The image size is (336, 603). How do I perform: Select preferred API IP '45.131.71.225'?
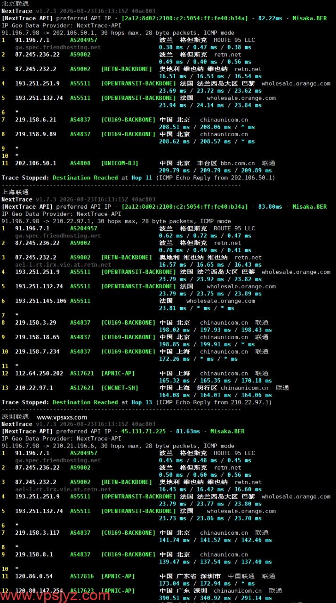pos(144,432)
